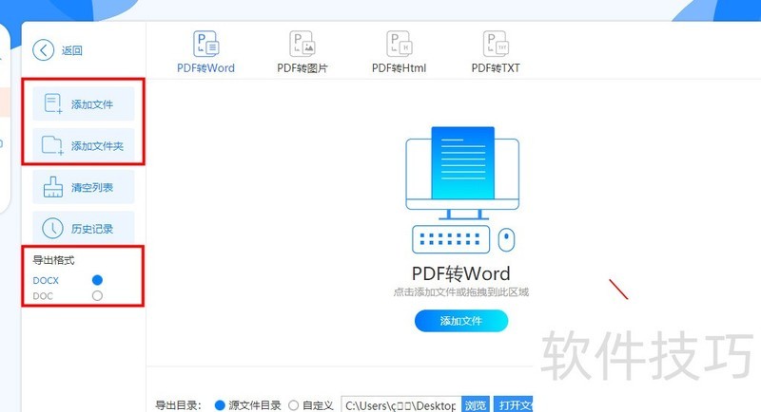The image size is (761, 412).
Task: Select the PDF转Word tab
Action: (205, 52)
